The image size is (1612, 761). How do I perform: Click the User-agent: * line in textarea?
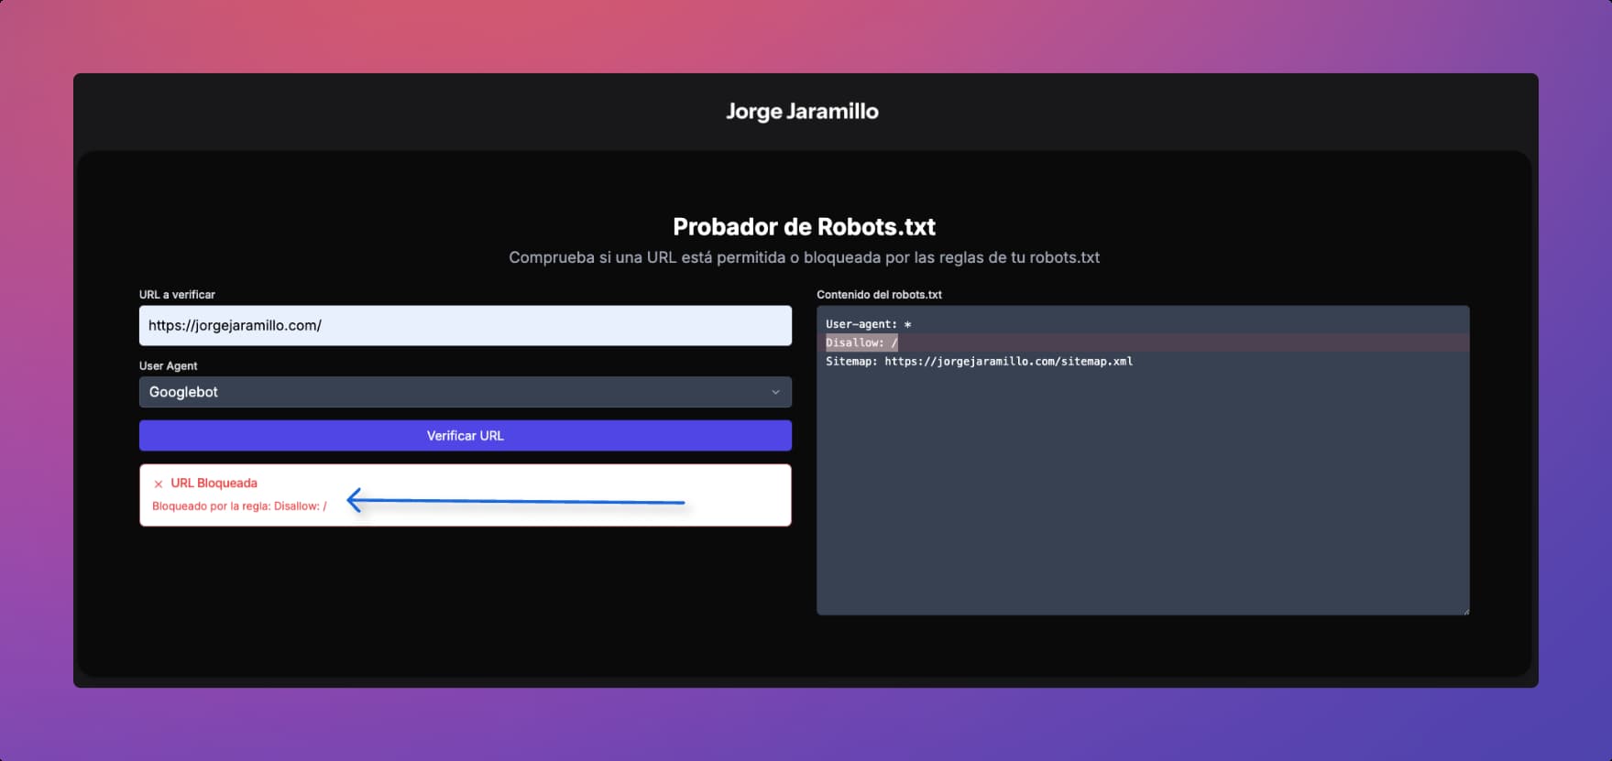[868, 324]
